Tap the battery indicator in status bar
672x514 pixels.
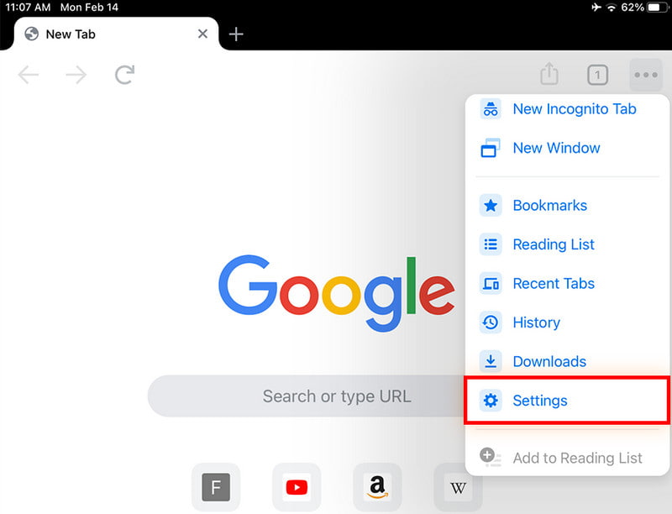(658, 8)
